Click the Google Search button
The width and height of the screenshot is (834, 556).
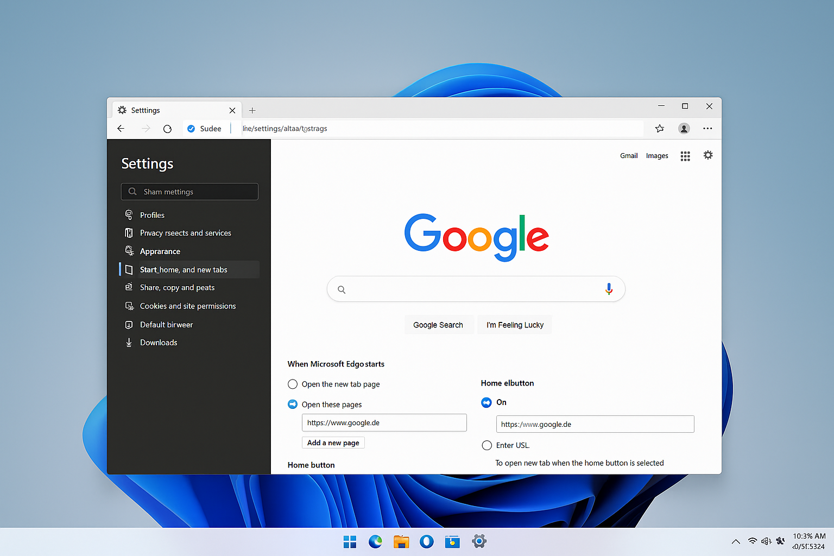tap(438, 325)
